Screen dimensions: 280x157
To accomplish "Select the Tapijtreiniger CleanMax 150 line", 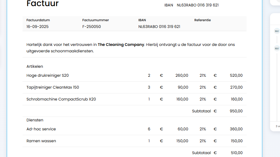I will [52, 87].
